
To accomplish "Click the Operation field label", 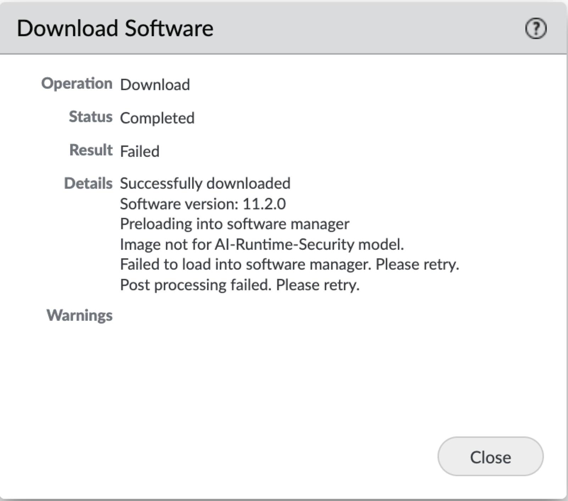I will click(x=77, y=84).
